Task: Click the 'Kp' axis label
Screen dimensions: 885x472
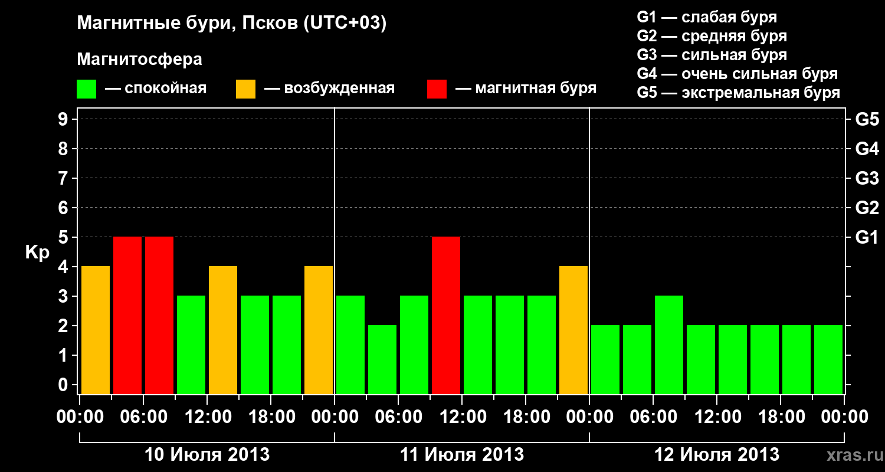Action: pyautogui.click(x=38, y=253)
